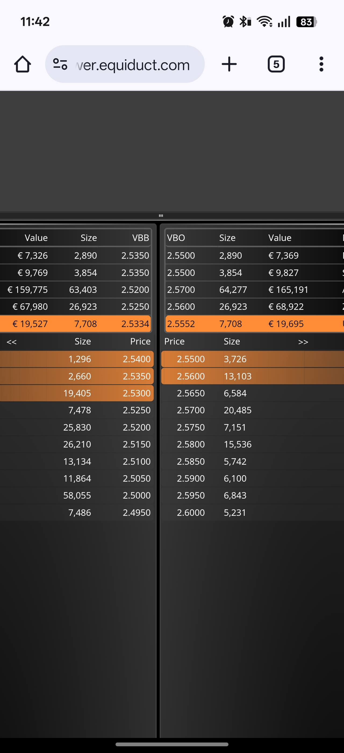Tap the alarm icon in status bar

[x=228, y=22]
